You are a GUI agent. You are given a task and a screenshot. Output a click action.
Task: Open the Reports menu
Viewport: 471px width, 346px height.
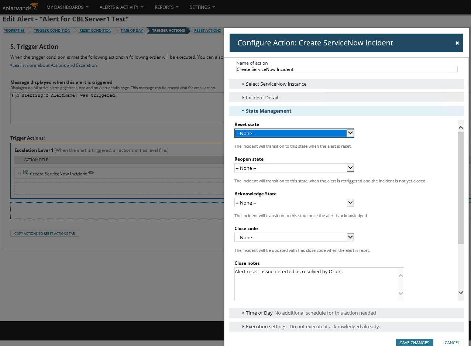[166, 7]
